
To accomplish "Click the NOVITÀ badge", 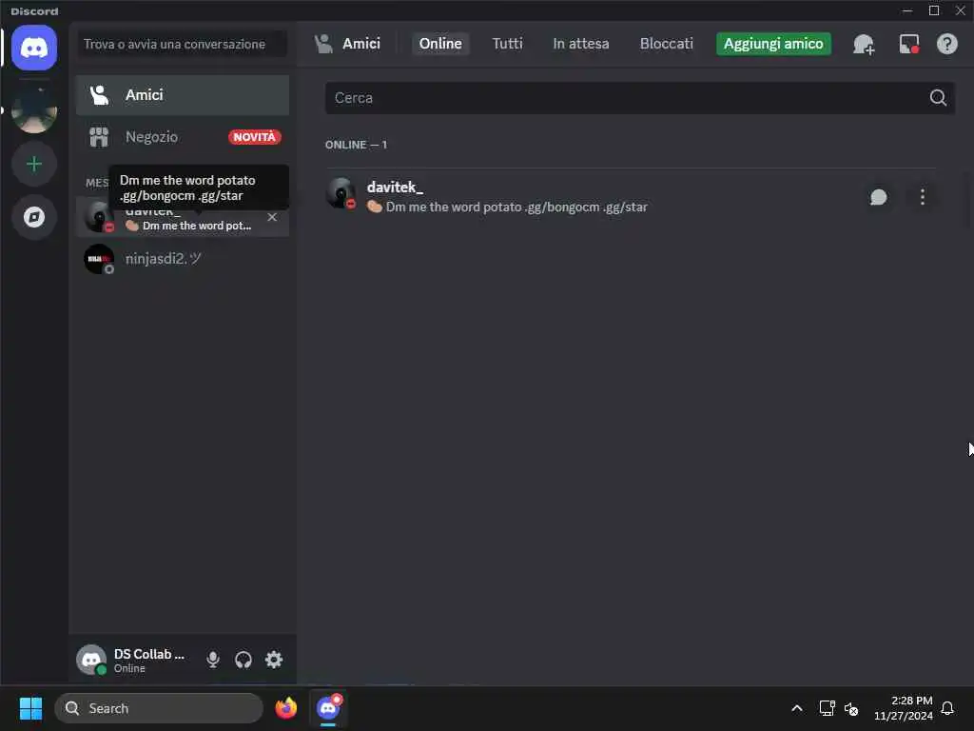I will click(255, 137).
